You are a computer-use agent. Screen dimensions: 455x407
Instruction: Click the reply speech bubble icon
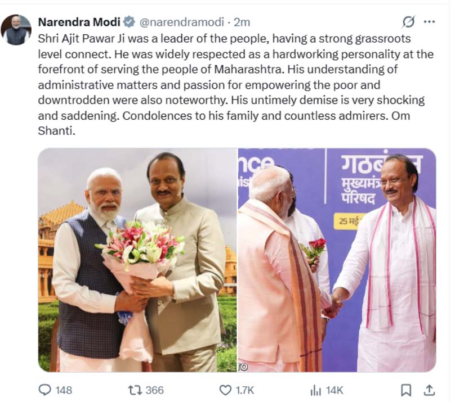[44, 390]
